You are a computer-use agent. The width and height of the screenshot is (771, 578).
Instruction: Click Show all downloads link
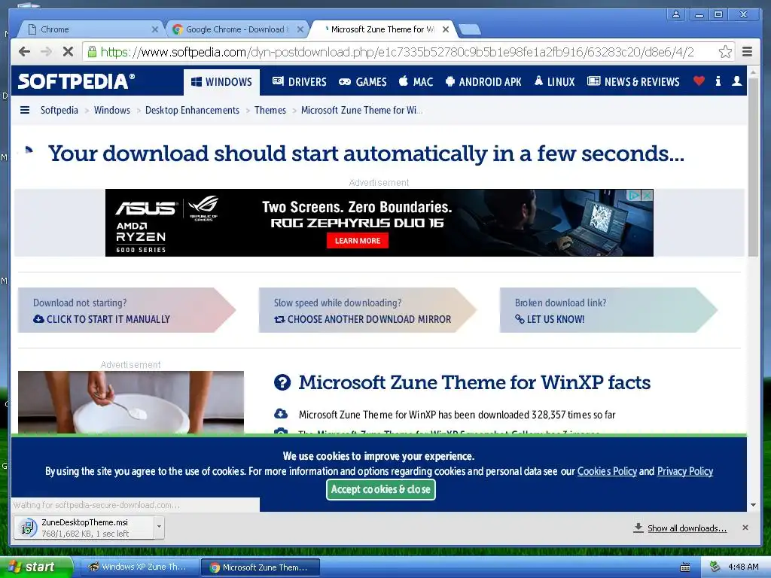coord(687,528)
